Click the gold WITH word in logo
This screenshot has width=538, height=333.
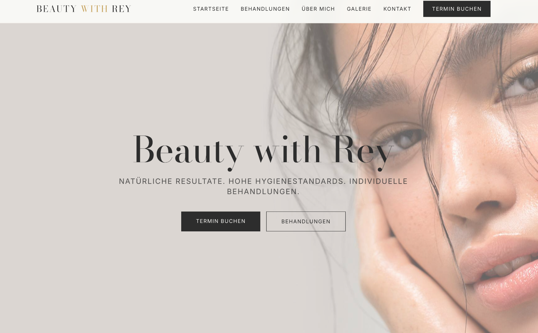94,9
